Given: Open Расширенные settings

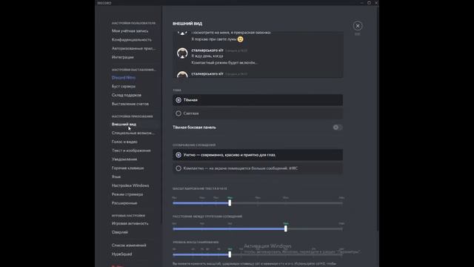Looking at the screenshot, I should (x=124, y=203).
